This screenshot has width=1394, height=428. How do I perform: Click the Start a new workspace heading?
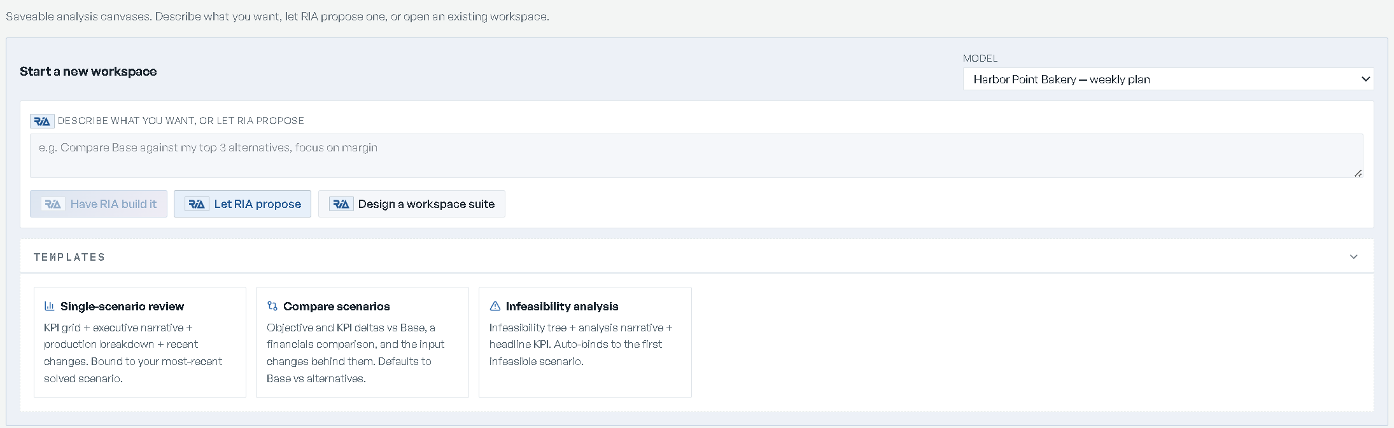click(88, 71)
